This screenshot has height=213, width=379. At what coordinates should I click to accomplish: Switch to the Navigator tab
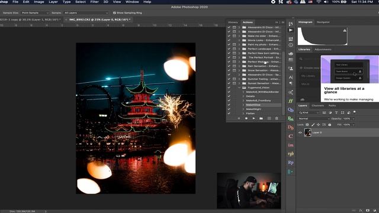click(x=323, y=22)
